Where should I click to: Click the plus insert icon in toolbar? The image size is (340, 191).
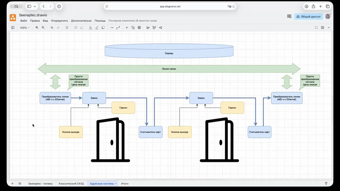pyautogui.click(x=127, y=28)
